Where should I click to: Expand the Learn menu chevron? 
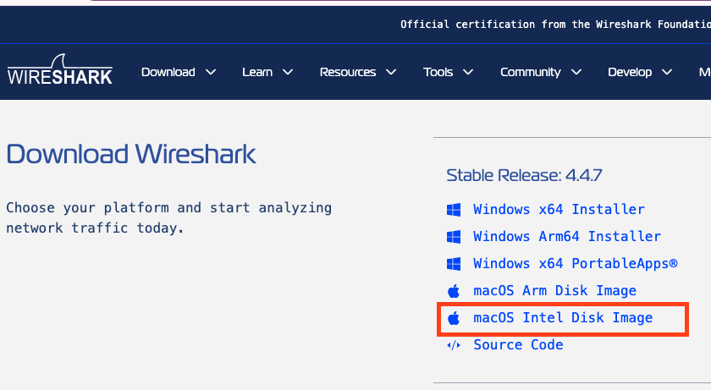coord(288,72)
